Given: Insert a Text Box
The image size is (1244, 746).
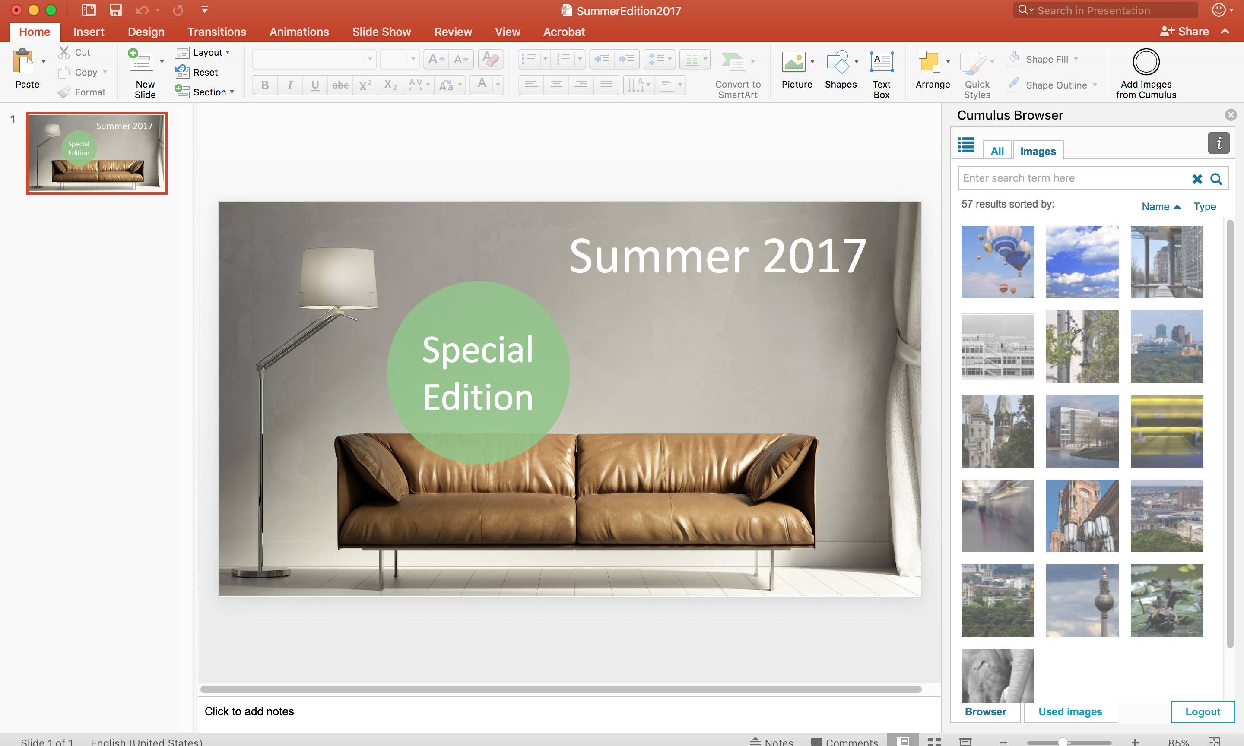Looking at the screenshot, I should click(881, 63).
